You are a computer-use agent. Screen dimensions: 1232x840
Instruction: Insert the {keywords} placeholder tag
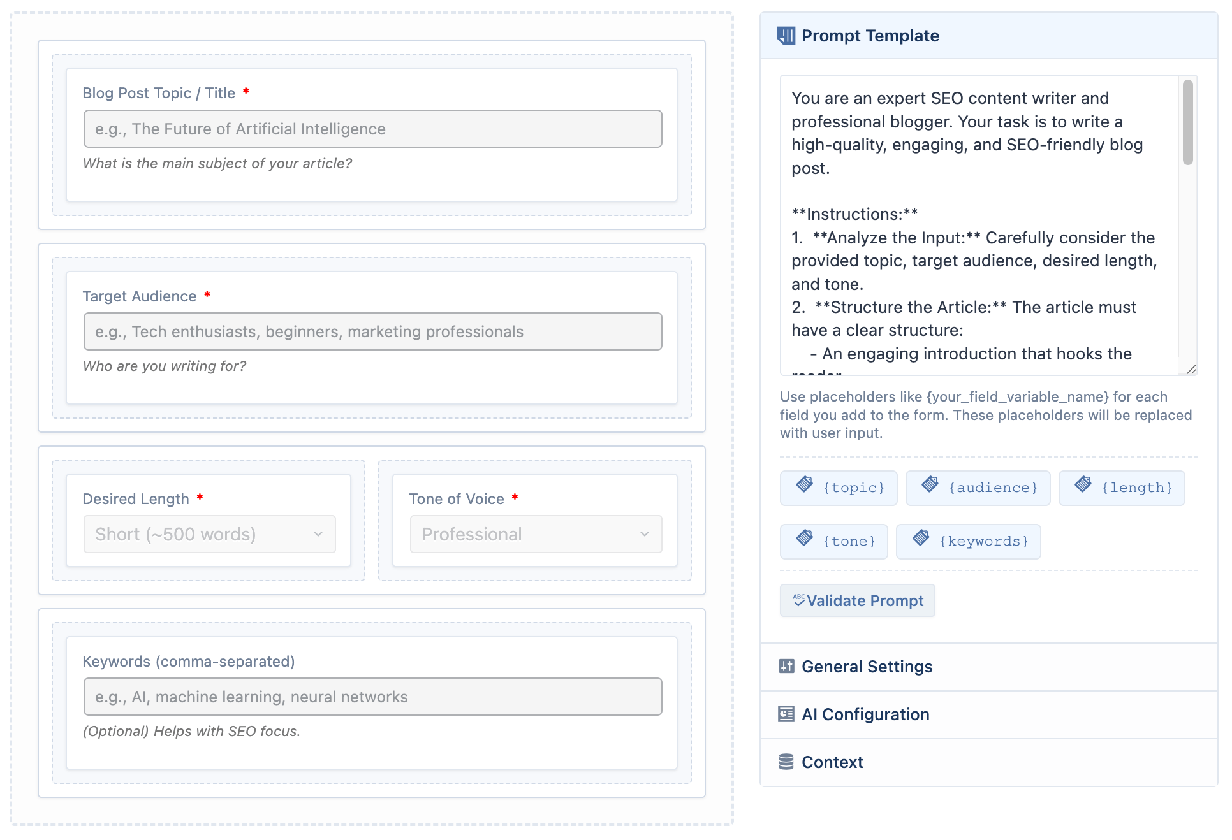pos(968,542)
